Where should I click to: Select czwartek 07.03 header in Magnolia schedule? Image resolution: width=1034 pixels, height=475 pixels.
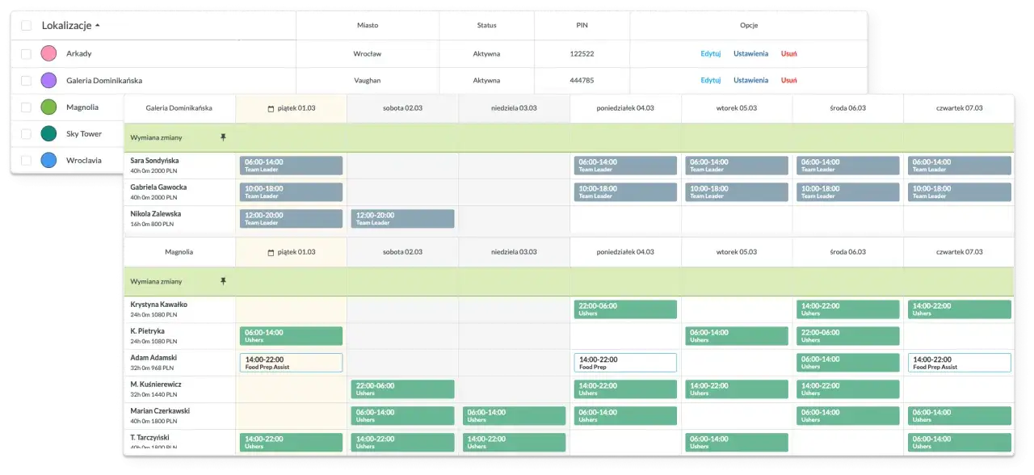959,252
